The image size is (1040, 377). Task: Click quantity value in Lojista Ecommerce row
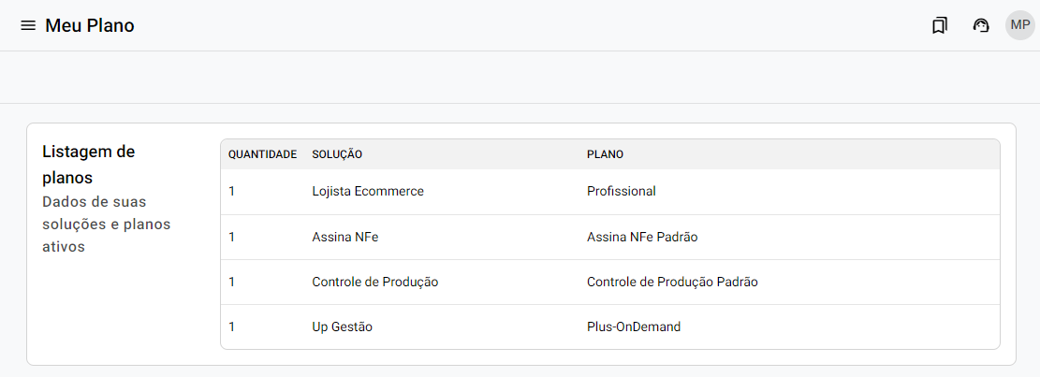pos(232,192)
